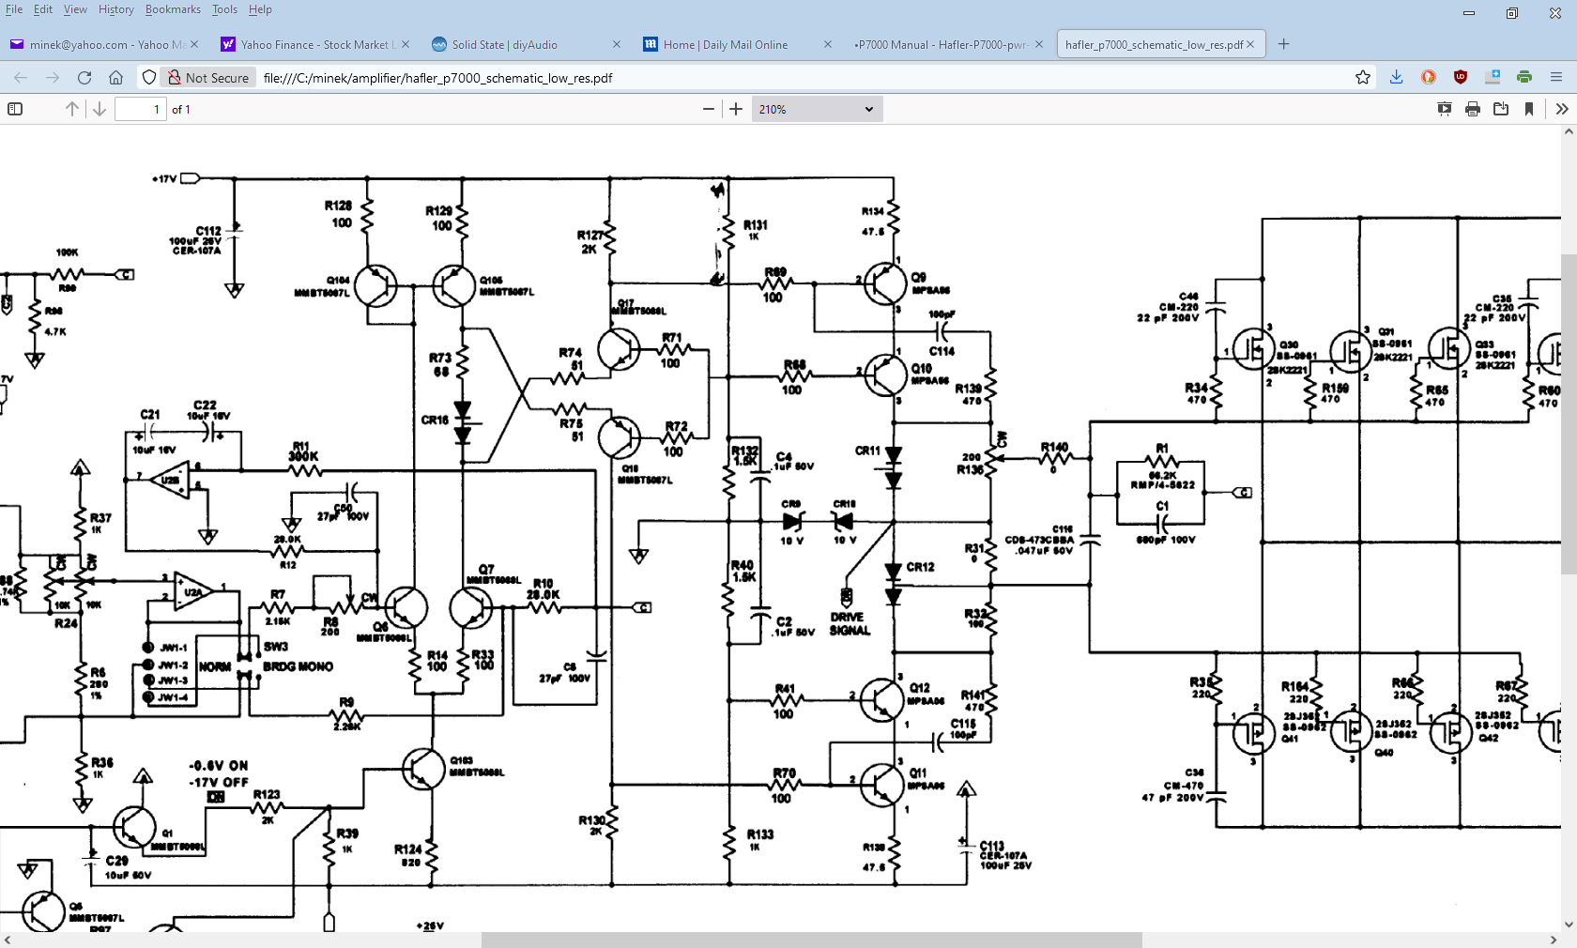The height and width of the screenshot is (948, 1577).
Task: Close the Yahoo Finance tab
Action: point(406,44)
